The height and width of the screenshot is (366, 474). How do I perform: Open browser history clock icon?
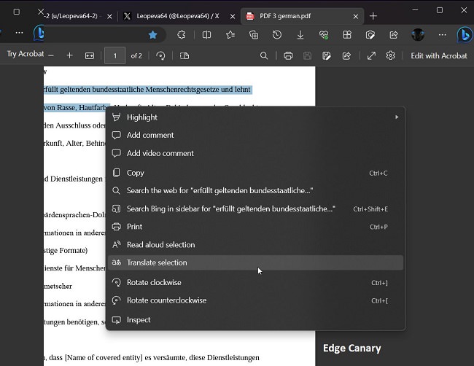click(277, 34)
